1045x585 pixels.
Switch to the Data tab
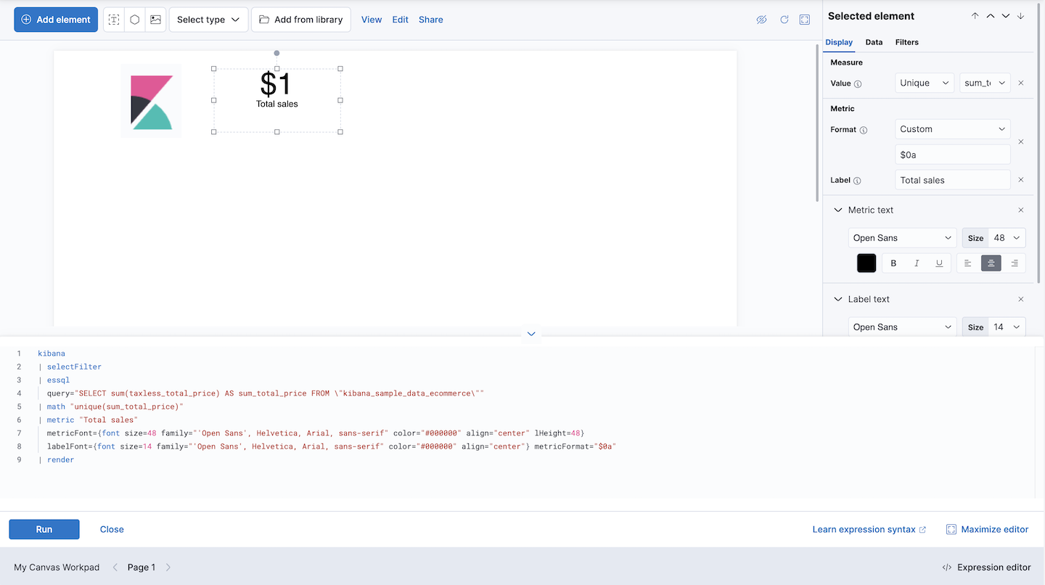coord(874,42)
